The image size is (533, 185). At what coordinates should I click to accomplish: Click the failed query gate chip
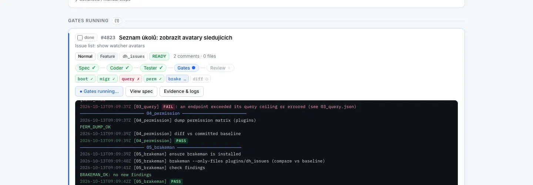(131, 79)
